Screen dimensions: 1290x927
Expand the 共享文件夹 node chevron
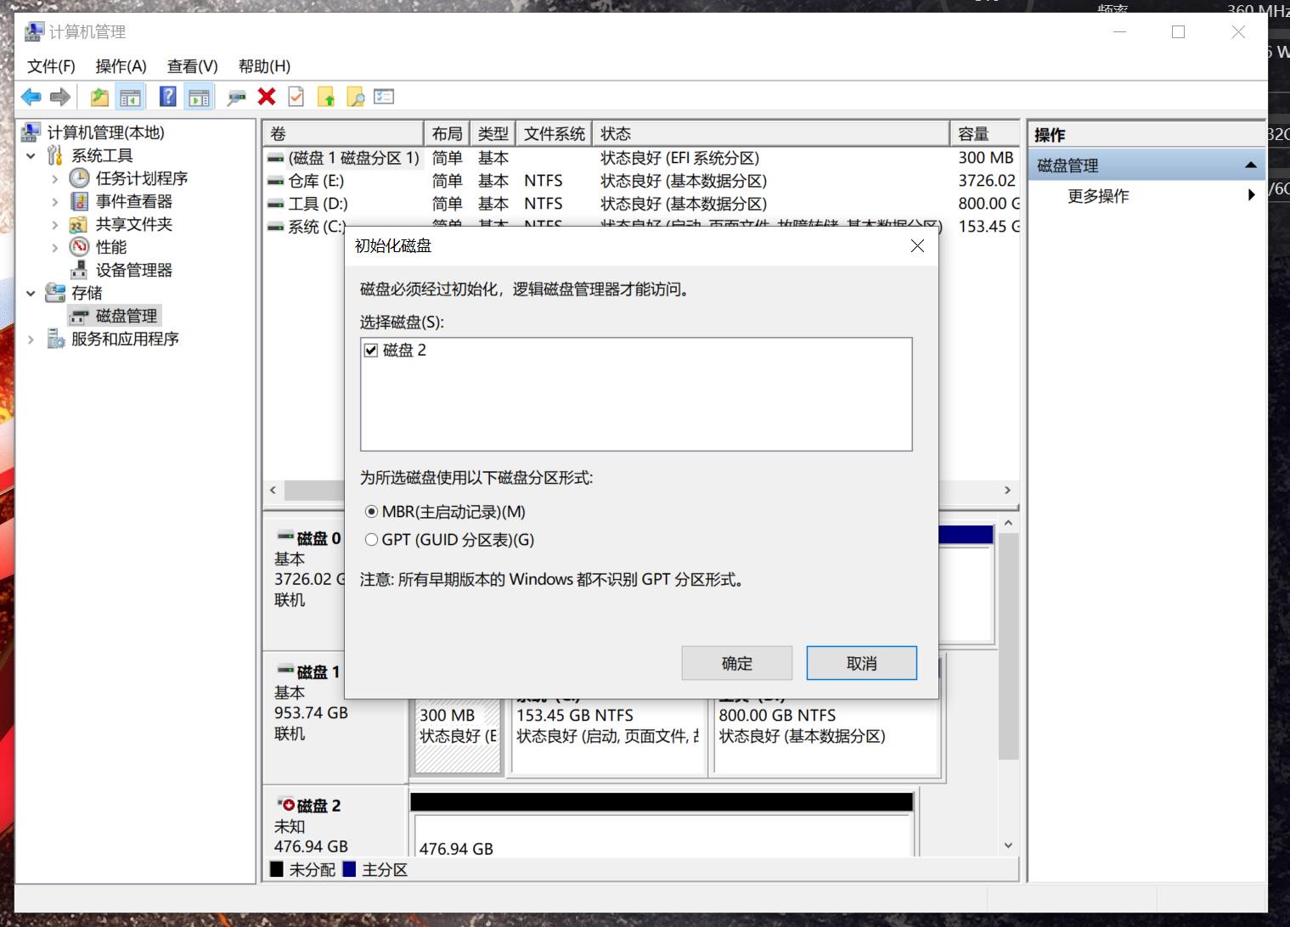pyautogui.click(x=55, y=224)
